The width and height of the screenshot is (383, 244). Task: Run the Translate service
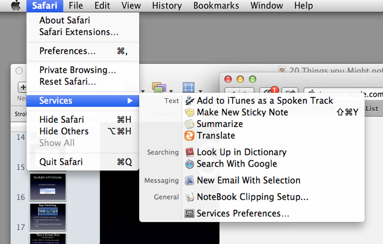click(x=273, y=135)
